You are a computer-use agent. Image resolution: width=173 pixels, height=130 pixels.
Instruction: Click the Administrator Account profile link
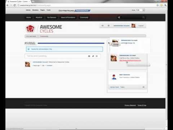121,26
